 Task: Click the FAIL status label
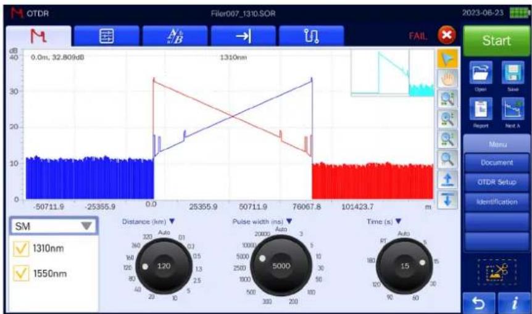click(418, 36)
